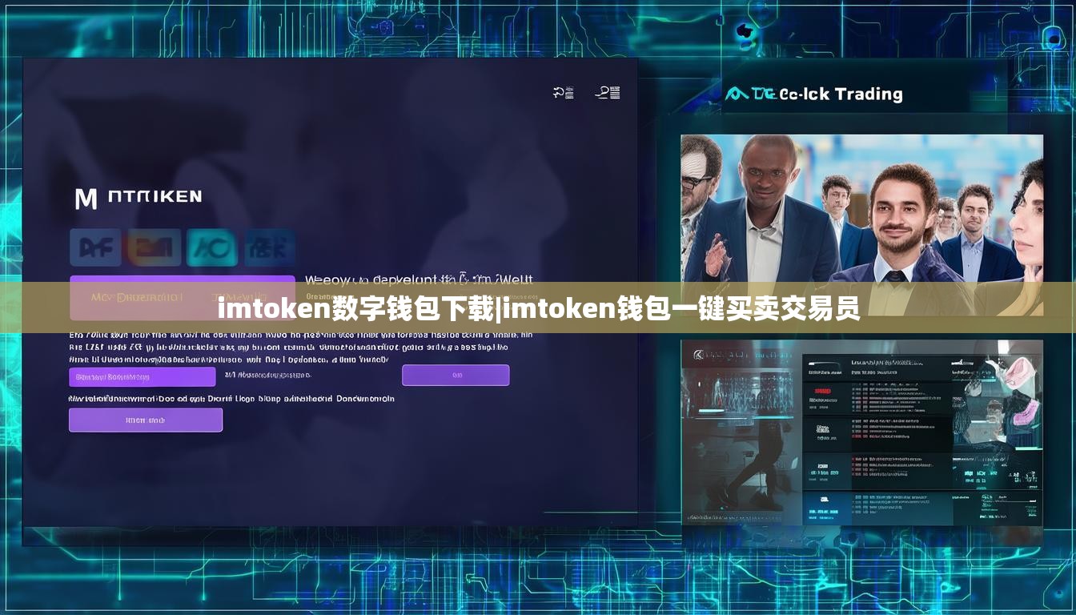The image size is (1076, 615).
Task: Select the dark blue fourth payment tile
Action: (x=270, y=247)
